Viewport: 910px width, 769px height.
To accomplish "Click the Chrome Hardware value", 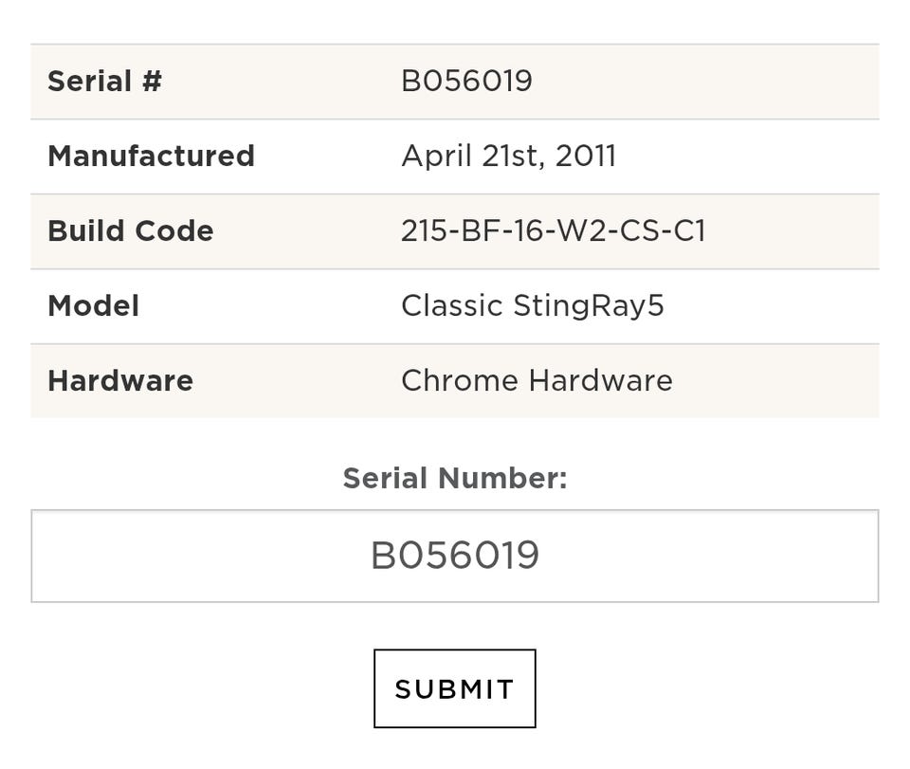I will coord(537,381).
